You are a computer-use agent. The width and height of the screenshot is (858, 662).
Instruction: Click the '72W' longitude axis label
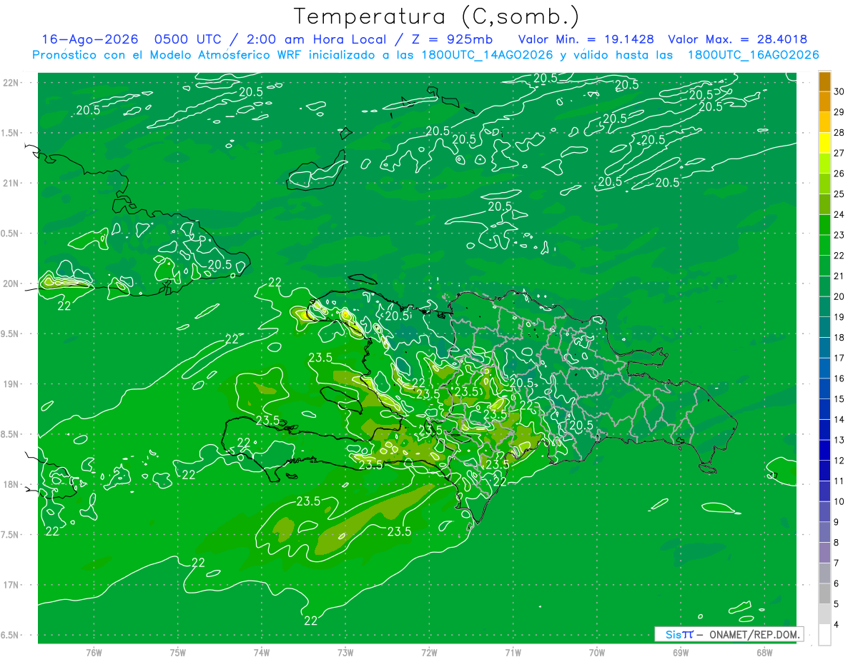429,653
